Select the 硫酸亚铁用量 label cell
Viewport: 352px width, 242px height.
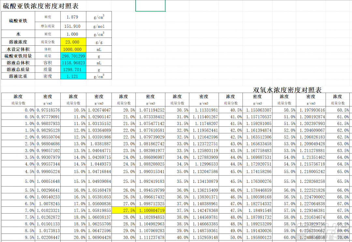coord(18,56)
